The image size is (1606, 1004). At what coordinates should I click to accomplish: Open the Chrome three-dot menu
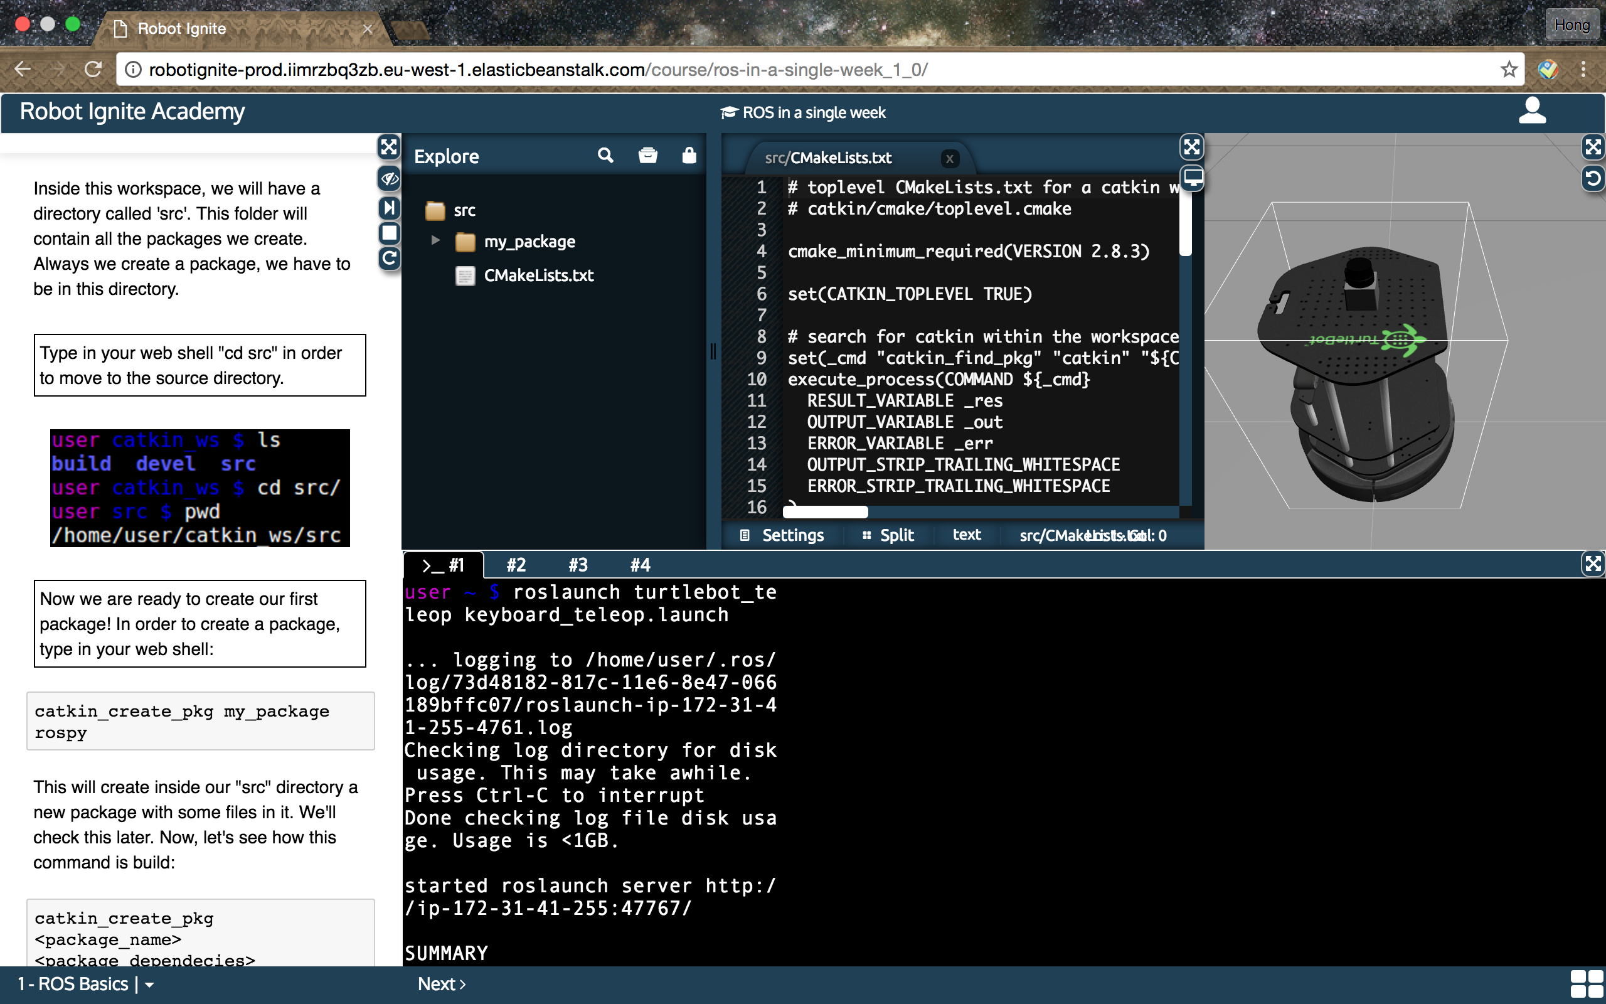click(1583, 69)
